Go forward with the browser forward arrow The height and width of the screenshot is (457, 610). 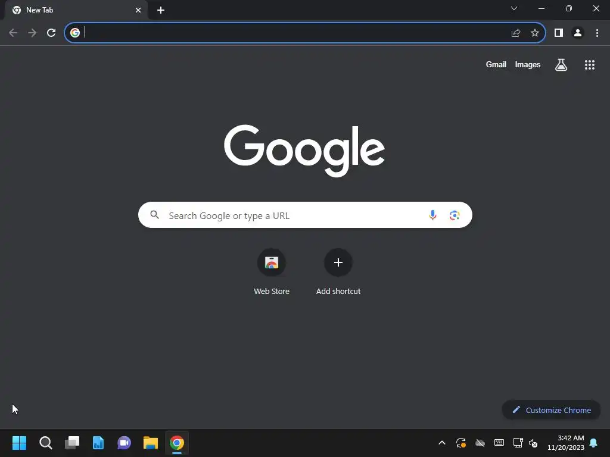click(32, 33)
